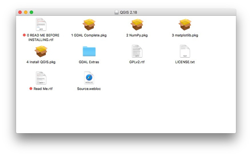Click the '1 GDAL Complete.pkg' file name
This screenshot has width=252, height=156.
[89, 35]
